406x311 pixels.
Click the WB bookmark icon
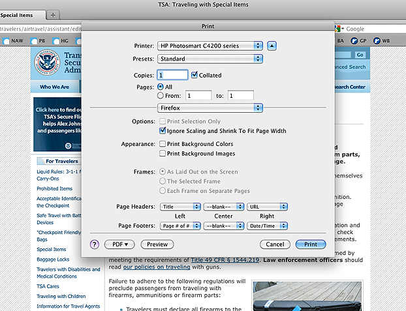[x=377, y=40]
